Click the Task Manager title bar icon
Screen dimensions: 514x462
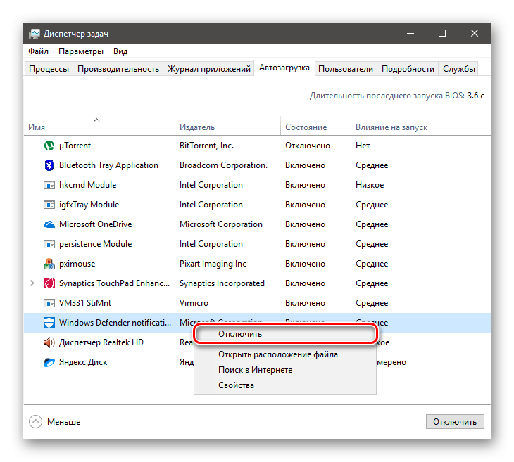pos(34,33)
